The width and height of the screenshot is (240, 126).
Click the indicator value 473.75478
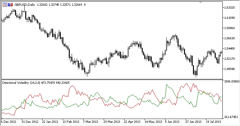pyautogui.click(x=48, y=83)
